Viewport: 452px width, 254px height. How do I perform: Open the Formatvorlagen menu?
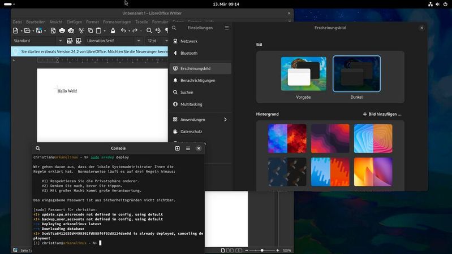pyautogui.click(x=117, y=22)
